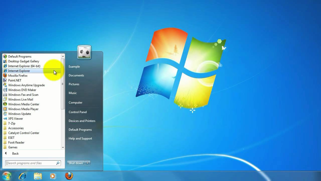The height and width of the screenshot is (181, 321).
Task: Launch XPS Viewer icon
Action: coord(5,119)
